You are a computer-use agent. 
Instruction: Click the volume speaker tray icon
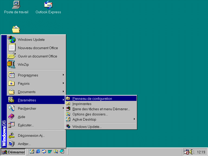[192, 152]
